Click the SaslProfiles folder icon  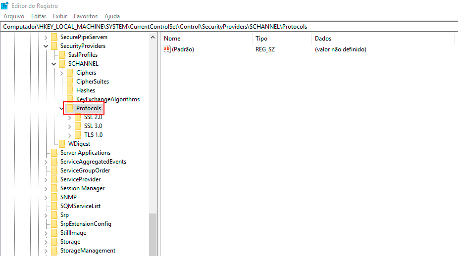62,55
